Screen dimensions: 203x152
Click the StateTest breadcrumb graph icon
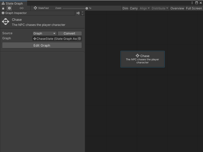pos(35,8)
